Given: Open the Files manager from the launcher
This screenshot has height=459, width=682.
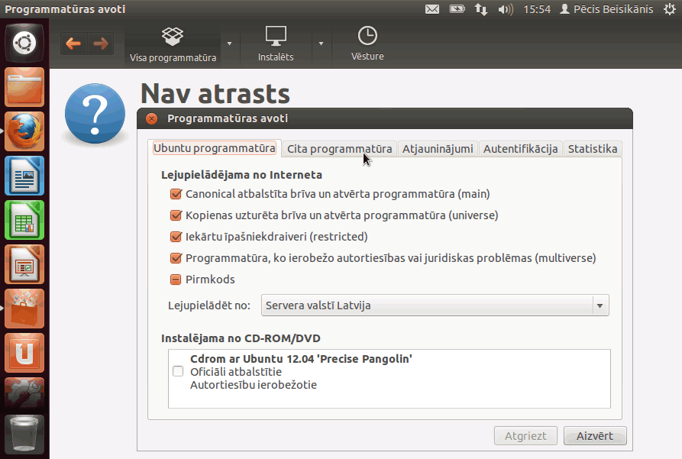Looking at the screenshot, I should click(24, 88).
